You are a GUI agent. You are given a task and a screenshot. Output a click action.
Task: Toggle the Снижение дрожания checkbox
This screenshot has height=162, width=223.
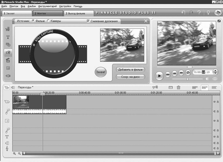click(x=88, y=21)
